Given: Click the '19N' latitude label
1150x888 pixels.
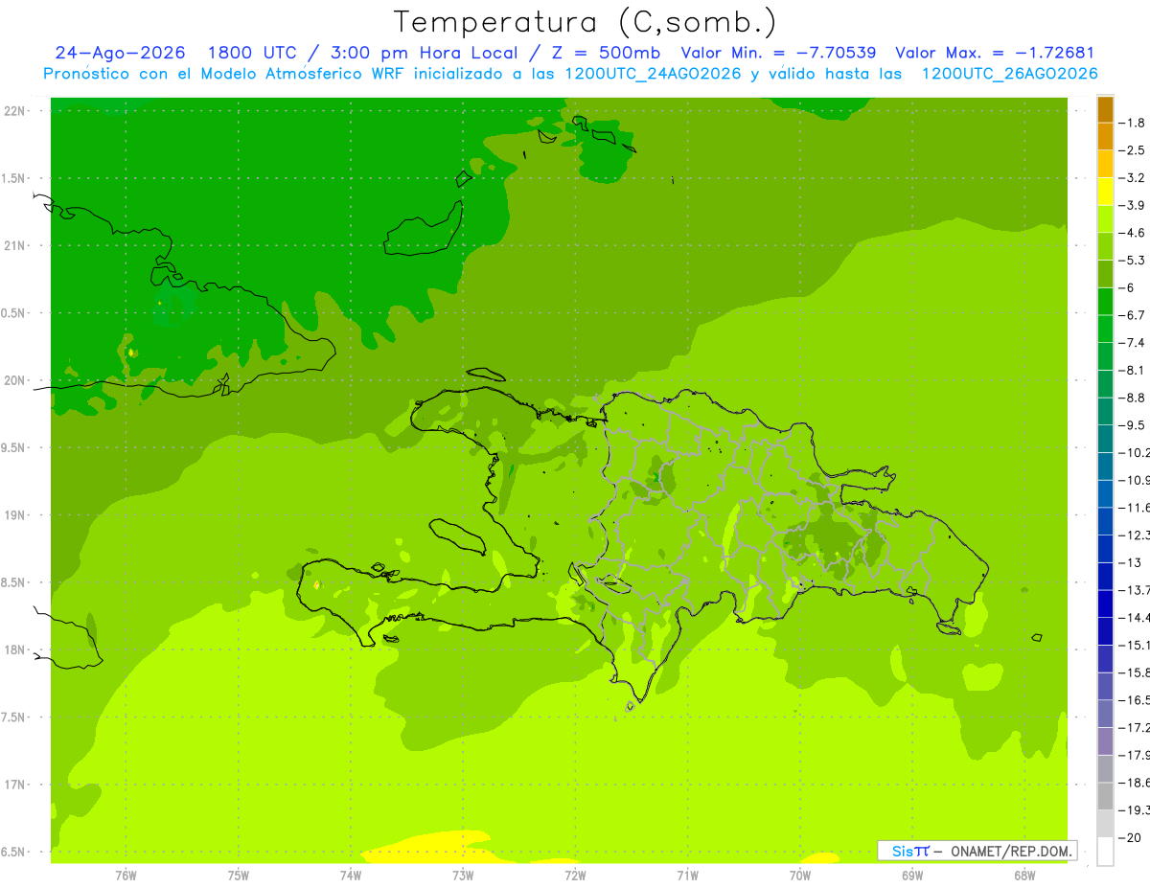Looking at the screenshot, I should [x=14, y=514].
